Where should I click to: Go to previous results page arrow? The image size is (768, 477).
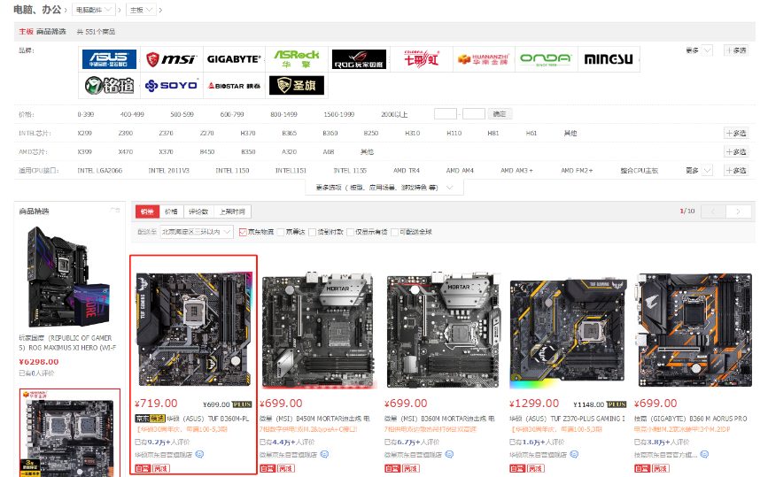(713, 212)
